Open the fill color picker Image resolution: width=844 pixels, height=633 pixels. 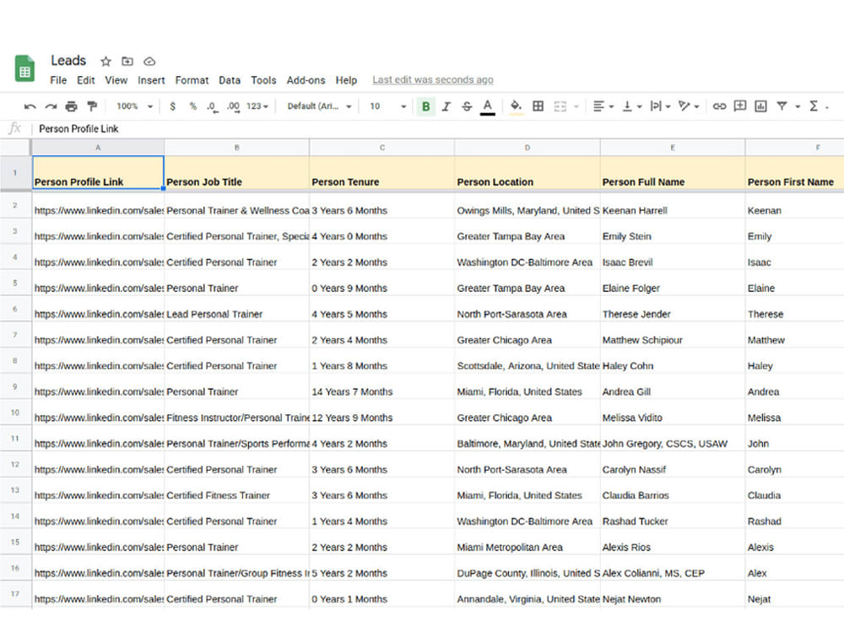[516, 106]
